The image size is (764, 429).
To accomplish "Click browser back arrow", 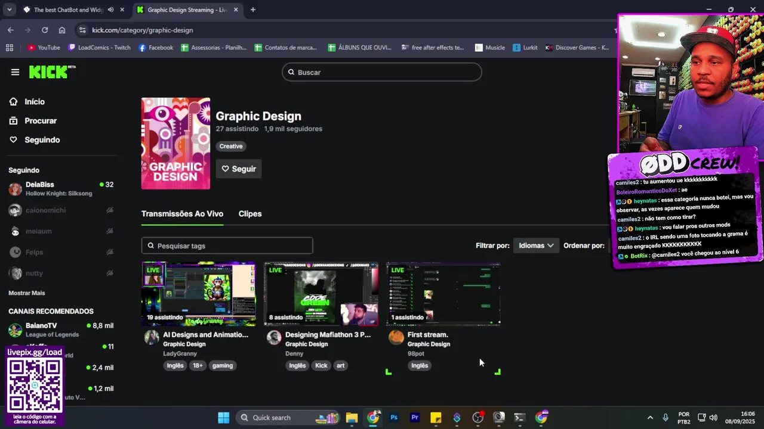I will [11, 30].
